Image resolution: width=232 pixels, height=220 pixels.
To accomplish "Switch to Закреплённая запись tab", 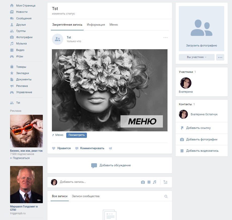I will point(67,25).
